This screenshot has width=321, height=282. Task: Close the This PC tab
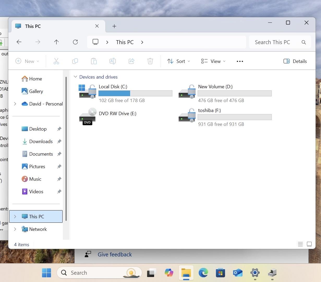(97, 26)
